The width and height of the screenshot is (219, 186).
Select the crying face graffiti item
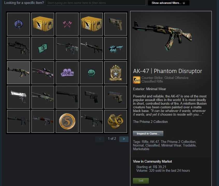18,24
